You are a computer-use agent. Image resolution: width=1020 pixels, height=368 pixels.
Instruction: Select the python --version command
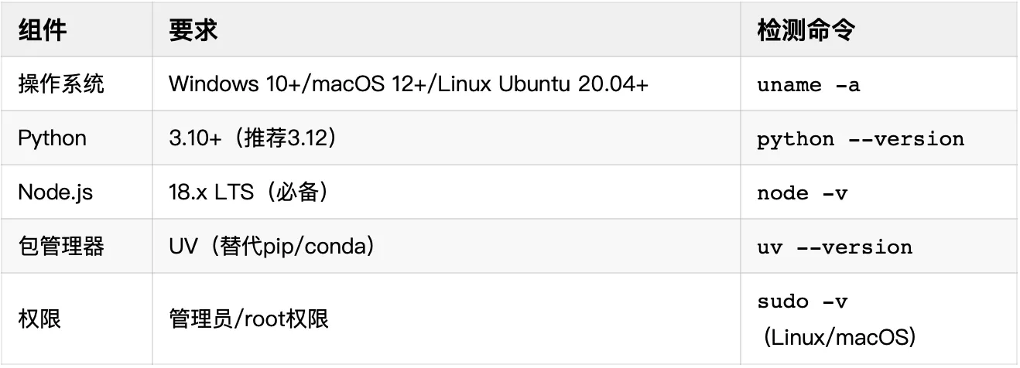click(861, 139)
